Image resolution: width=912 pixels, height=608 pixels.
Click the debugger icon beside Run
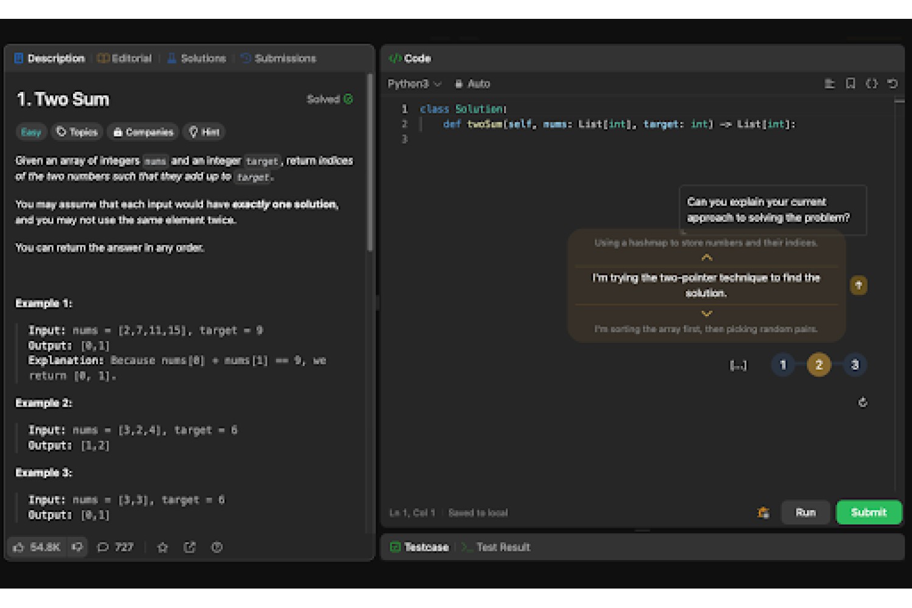click(x=764, y=513)
